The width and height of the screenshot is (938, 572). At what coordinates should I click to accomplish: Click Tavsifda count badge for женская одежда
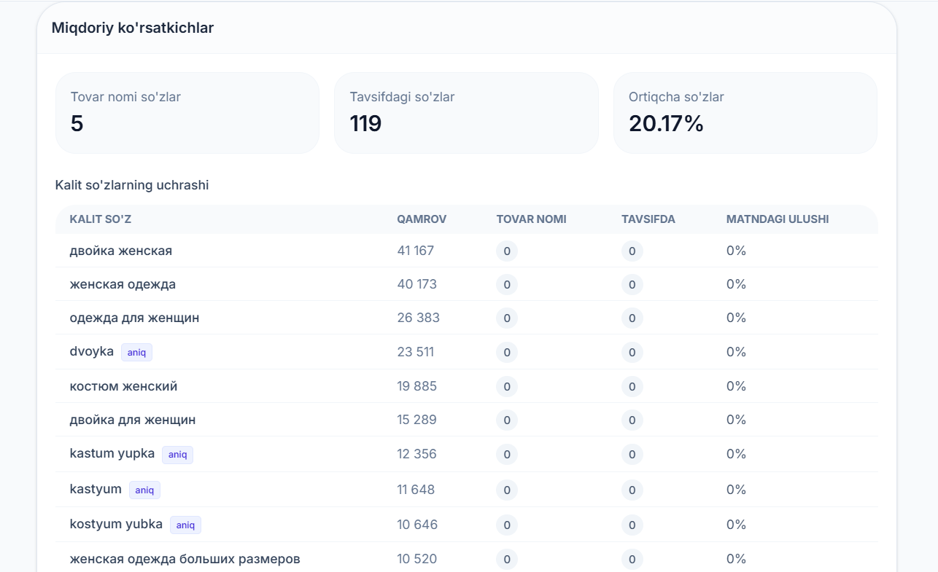[632, 285]
